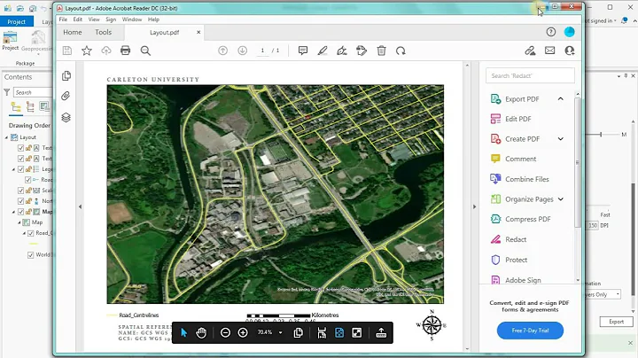Dock the floating toolbar with upload-tray icon
The height and width of the screenshot is (358, 638).
click(381, 333)
